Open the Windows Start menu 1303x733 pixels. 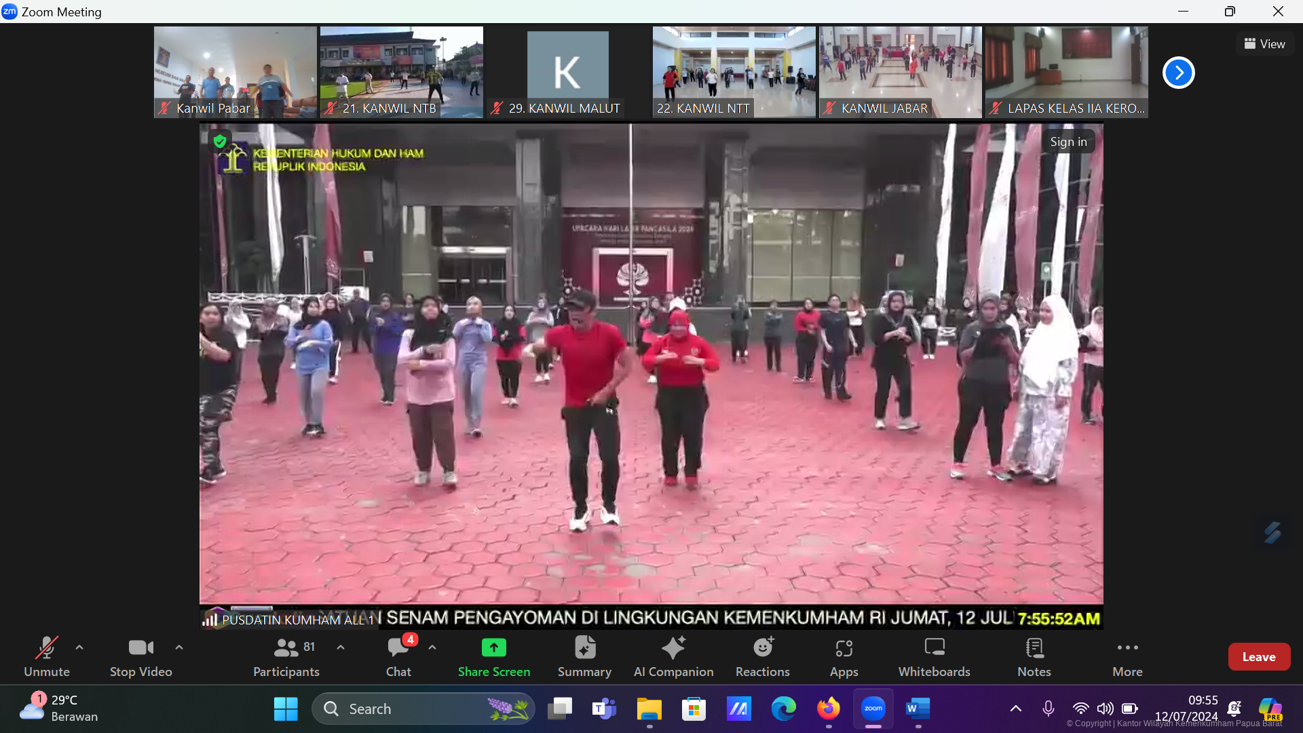pos(286,709)
